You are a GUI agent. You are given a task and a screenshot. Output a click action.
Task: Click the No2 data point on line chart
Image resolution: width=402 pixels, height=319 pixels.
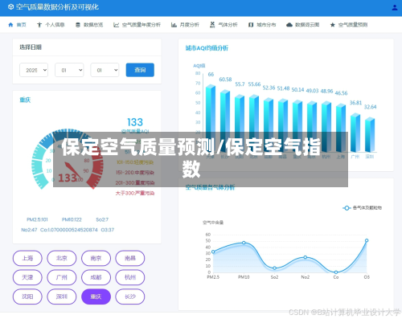(306, 257)
